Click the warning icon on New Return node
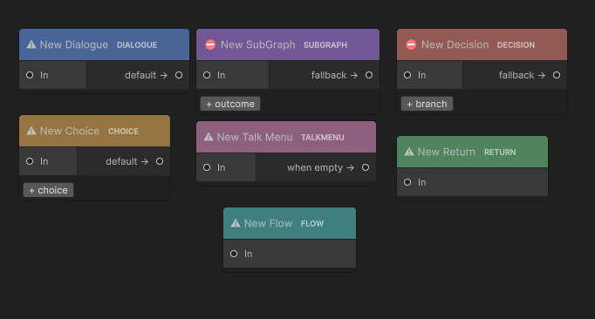Image resolution: width=595 pixels, height=319 pixels. click(x=409, y=153)
